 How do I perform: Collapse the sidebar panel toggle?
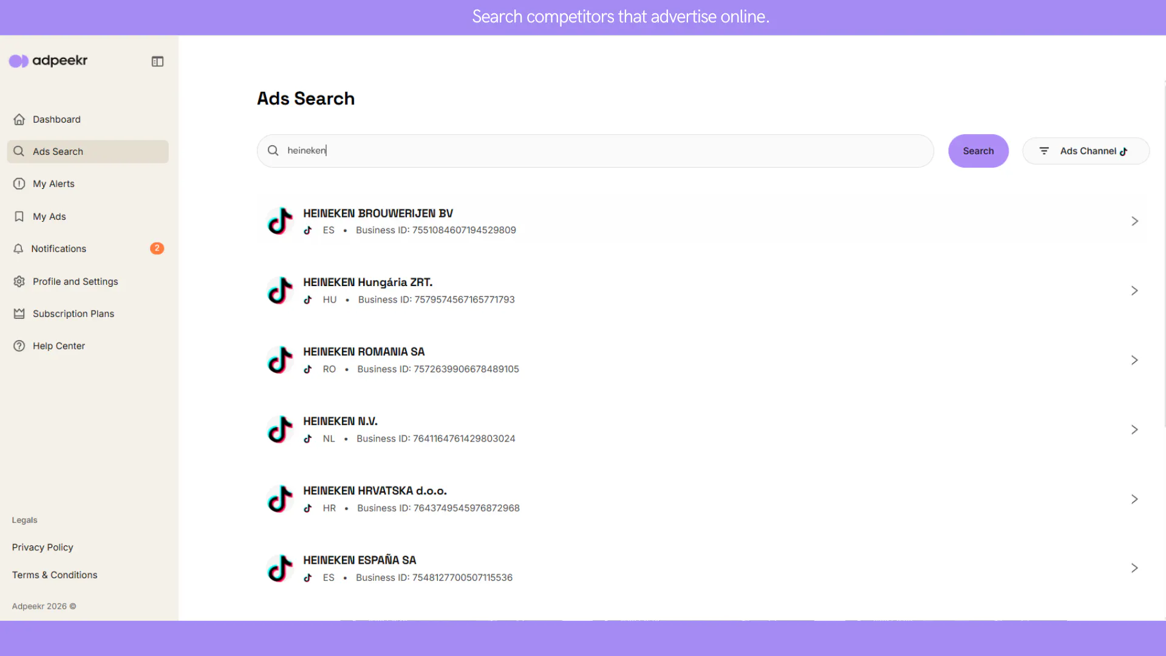[157, 61]
